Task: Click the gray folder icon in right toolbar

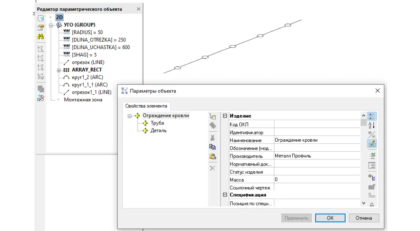Action: [x=372, y=187]
